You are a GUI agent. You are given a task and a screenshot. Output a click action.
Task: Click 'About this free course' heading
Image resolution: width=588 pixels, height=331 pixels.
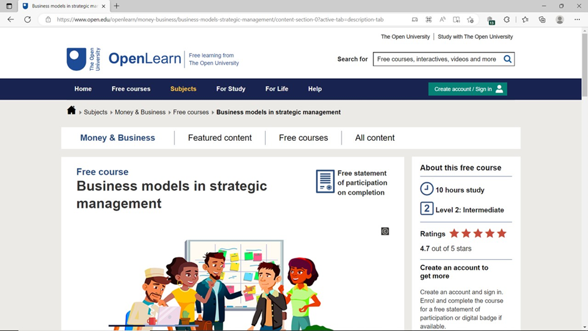click(x=460, y=168)
